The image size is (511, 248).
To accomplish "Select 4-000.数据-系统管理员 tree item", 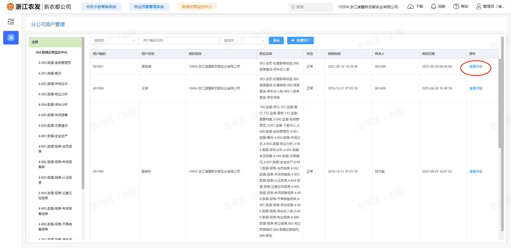I will pyautogui.click(x=55, y=63).
